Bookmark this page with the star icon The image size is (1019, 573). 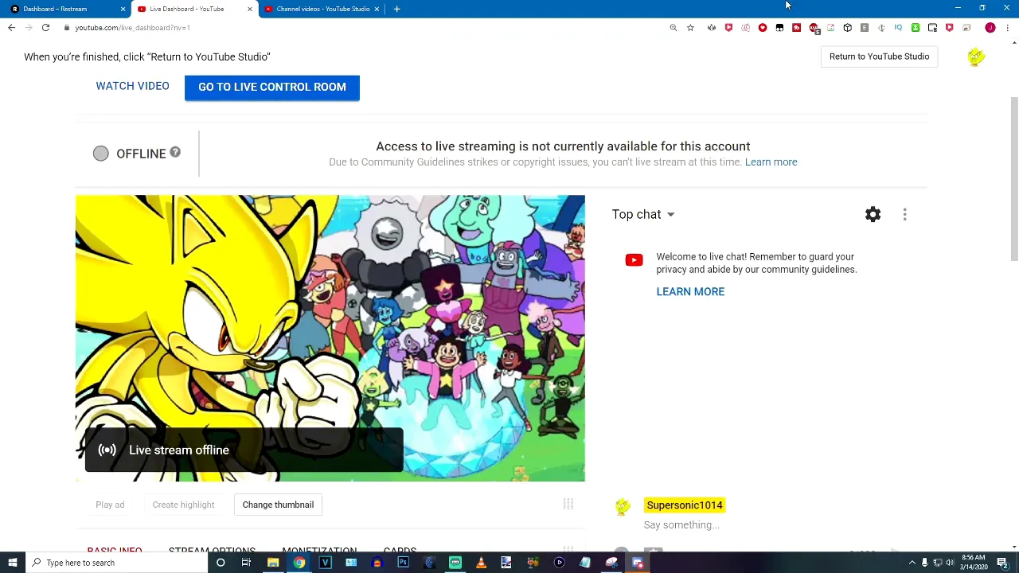pyautogui.click(x=690, y=28)
